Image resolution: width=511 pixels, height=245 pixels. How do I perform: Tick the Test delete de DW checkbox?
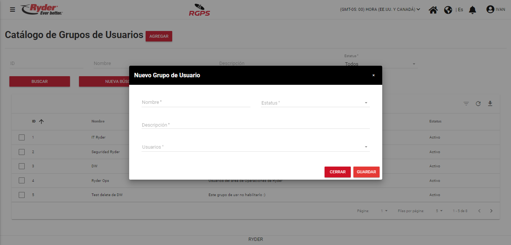pyautogui.click(x=22, y=195)
